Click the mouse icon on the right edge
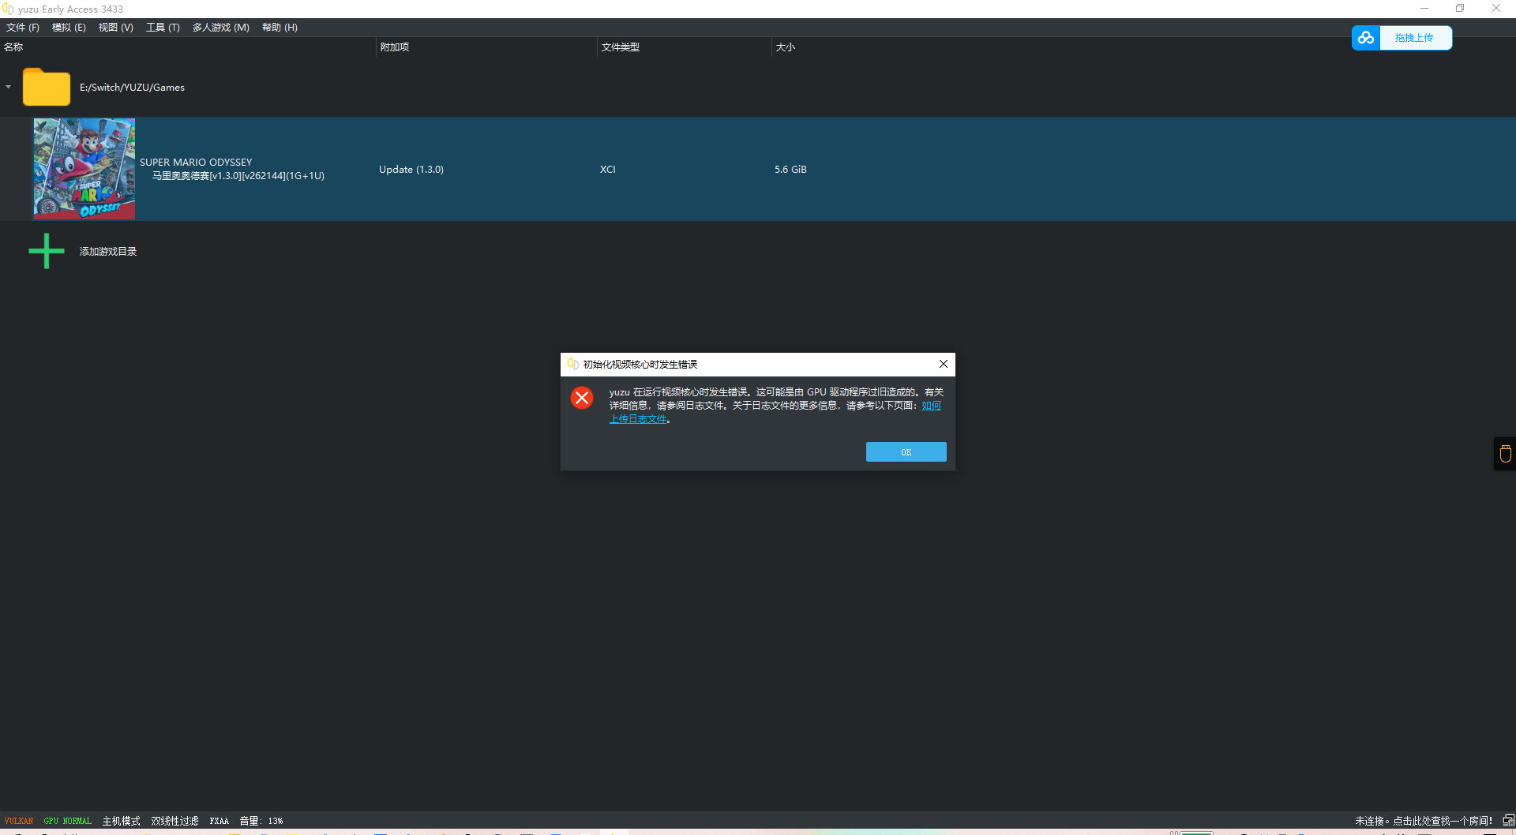The width and height of the screenshot is (1516, 835). pyautogui.click(x=1505, y=454)
